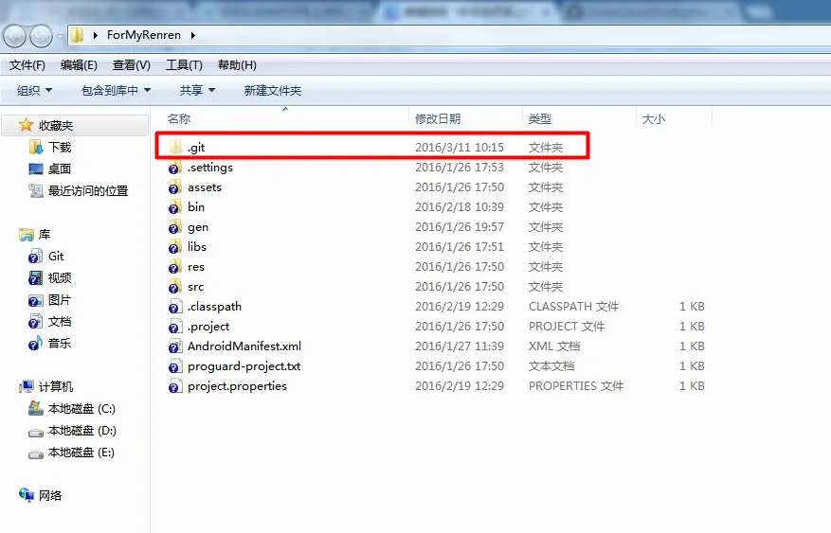The width and height of the screenshot is (831, 533).
Task: Open the 文件(F) menu
Action: [x=27, y=65]
